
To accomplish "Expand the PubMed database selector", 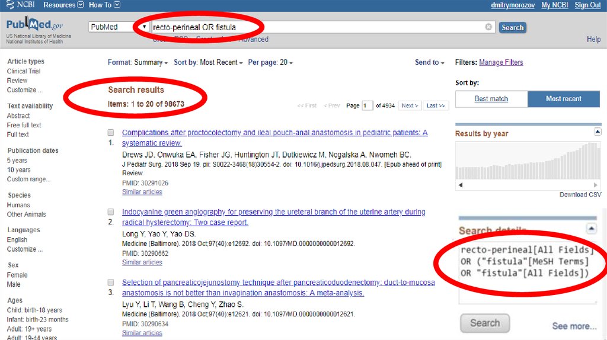I will (119, 27).
